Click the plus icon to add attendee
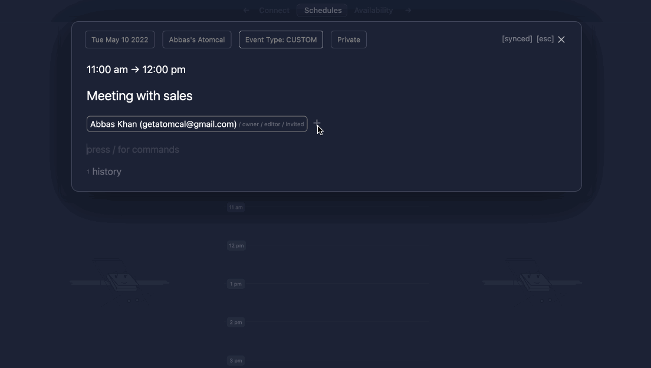This screenshot has height=368, width=651. 317,123
